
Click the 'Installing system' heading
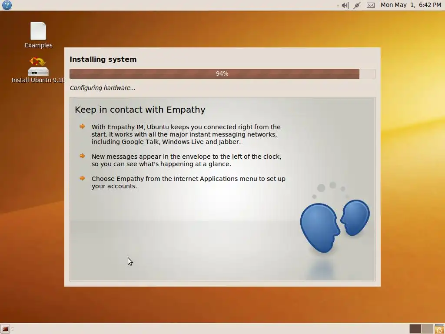pos(103,59)
